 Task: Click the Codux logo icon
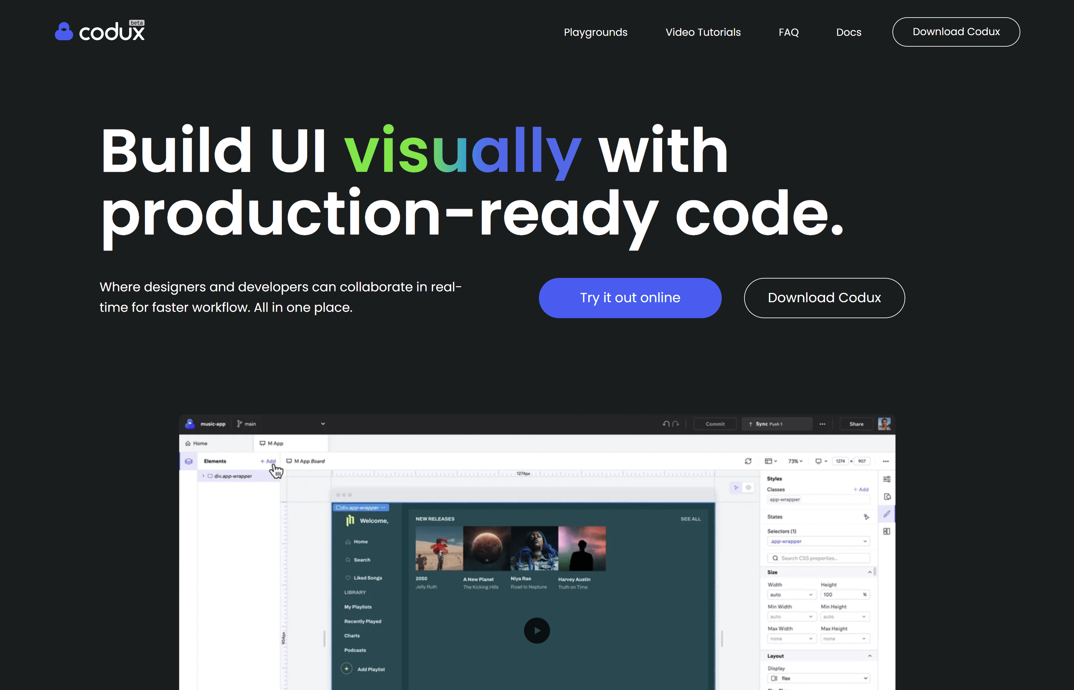[x=64, y=32]
